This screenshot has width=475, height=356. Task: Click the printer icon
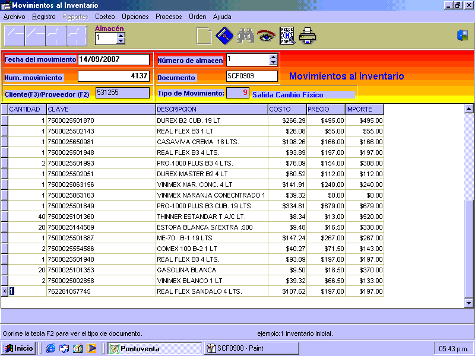point(308,36)
